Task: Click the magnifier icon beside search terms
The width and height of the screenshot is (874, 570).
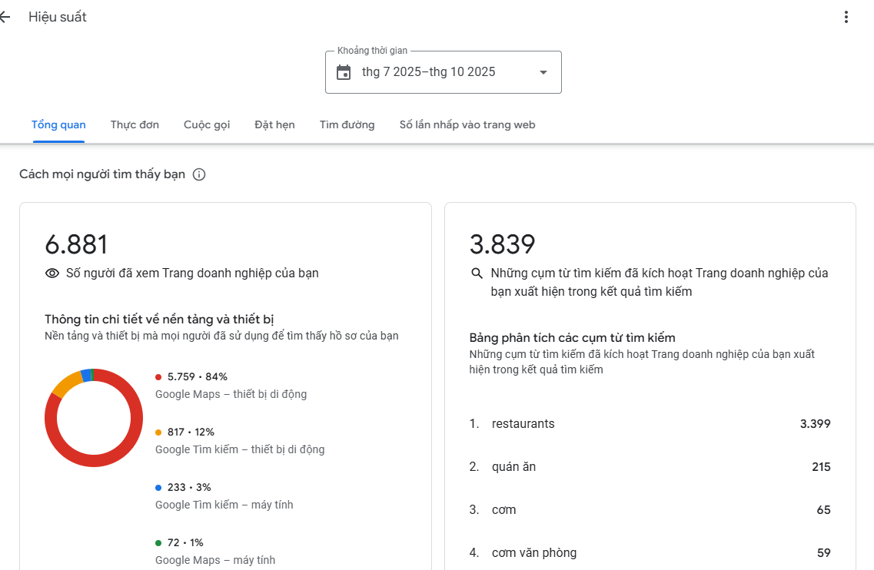Action: pyautogui.click(x=477, y=273)
